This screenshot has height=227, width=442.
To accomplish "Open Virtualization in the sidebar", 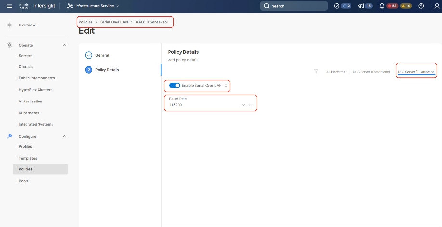I will [x=30, y=101].
